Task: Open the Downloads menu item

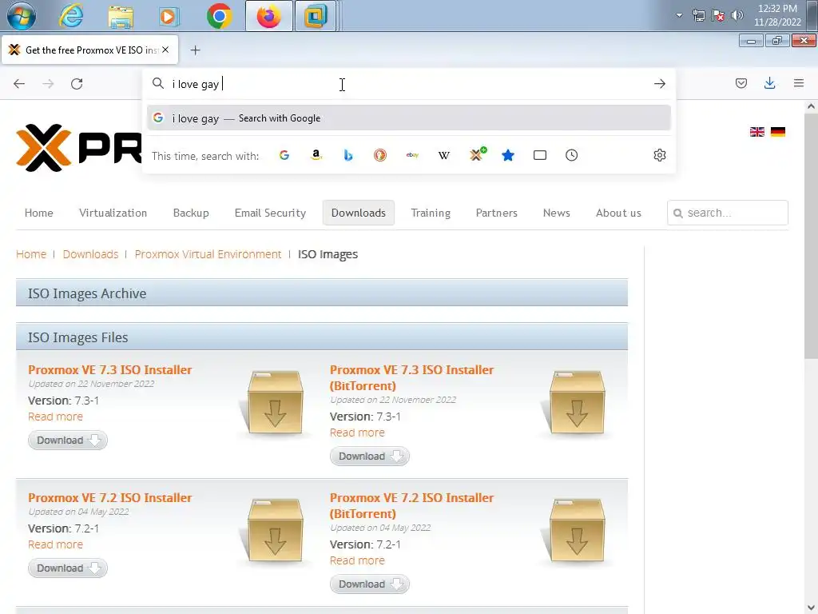Action: click(x=359, y=213)
